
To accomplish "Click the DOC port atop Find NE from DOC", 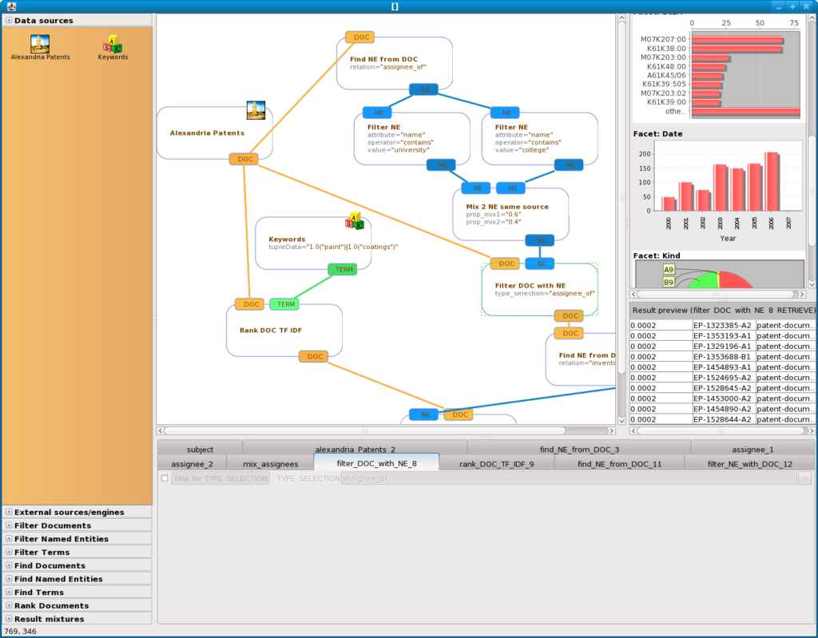I will pyautogui.click(x=360, y=37).
